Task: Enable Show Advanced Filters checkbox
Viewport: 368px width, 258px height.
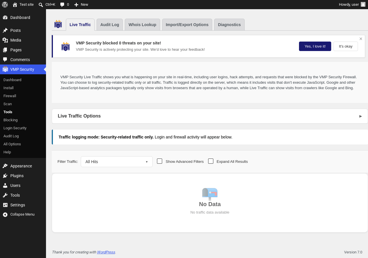Action: click(160, 161)
